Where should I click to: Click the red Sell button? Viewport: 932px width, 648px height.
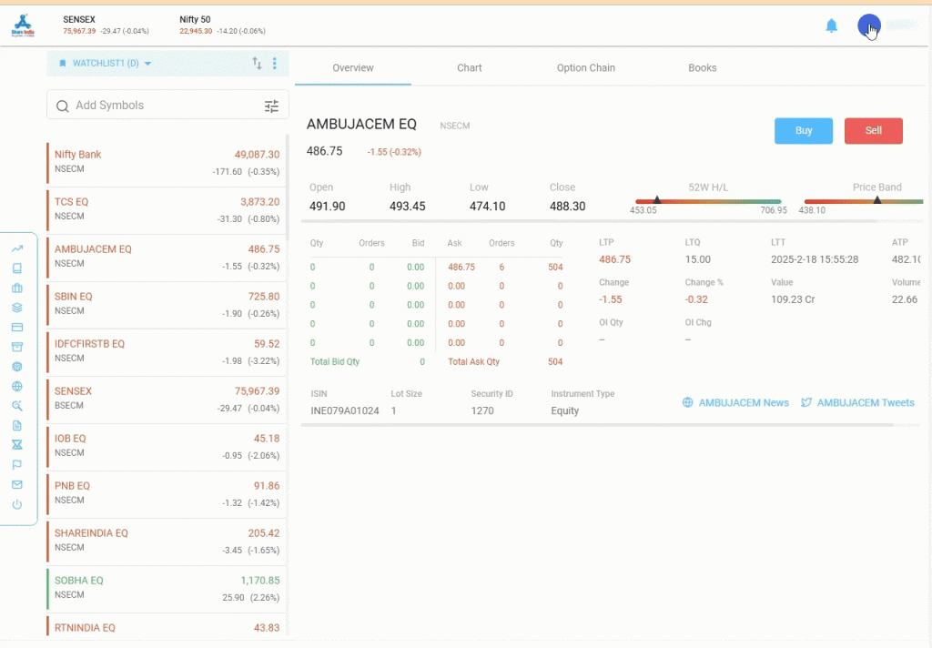874,131
